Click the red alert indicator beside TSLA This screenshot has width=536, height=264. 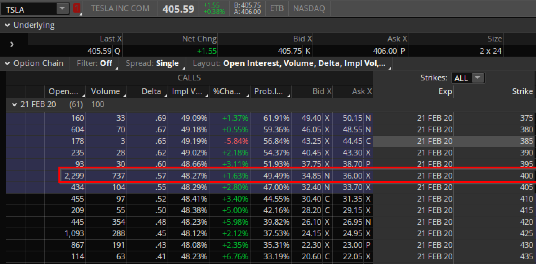pyautogui.click(x=76, y=9)
